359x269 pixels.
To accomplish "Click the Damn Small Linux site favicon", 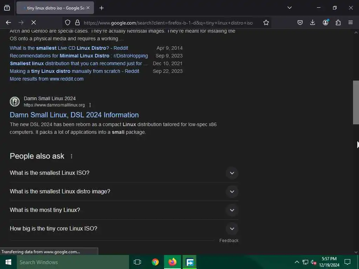I will click(15, 102).
